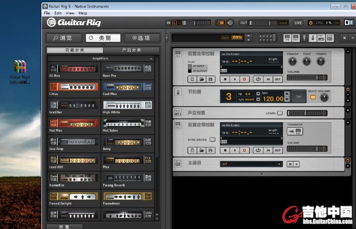The height and width of the screenshot is (229, 356).
Task: Select next preset with down arrow
Action: [249, 40]
